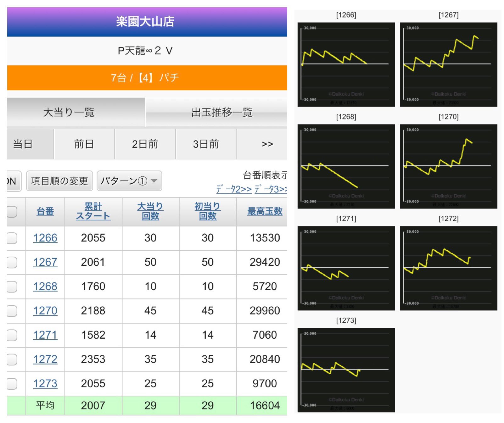
Task: Toggle the select-all checkbox in table header
Action: [x=12, y=212]
